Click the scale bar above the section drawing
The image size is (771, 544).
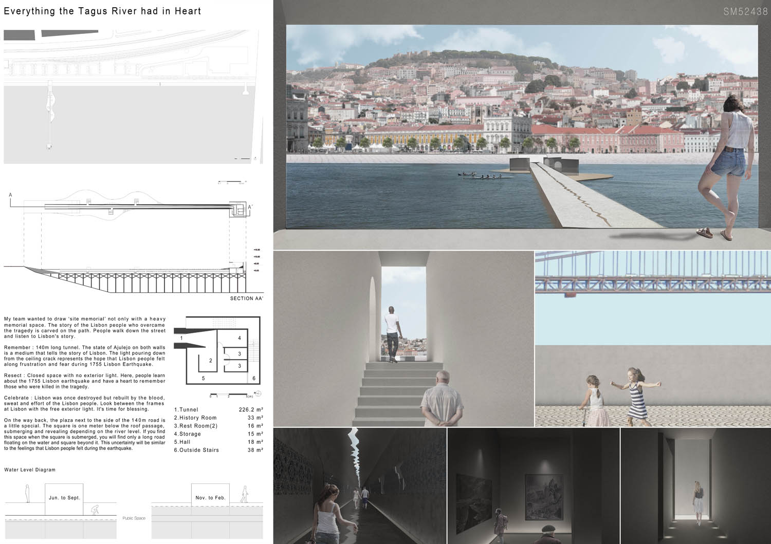tap(232, 182)
